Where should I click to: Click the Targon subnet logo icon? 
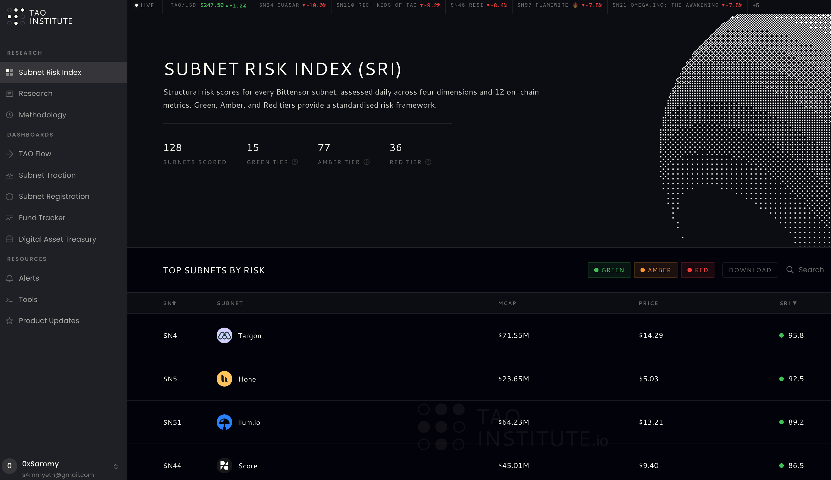pos(224,335)
